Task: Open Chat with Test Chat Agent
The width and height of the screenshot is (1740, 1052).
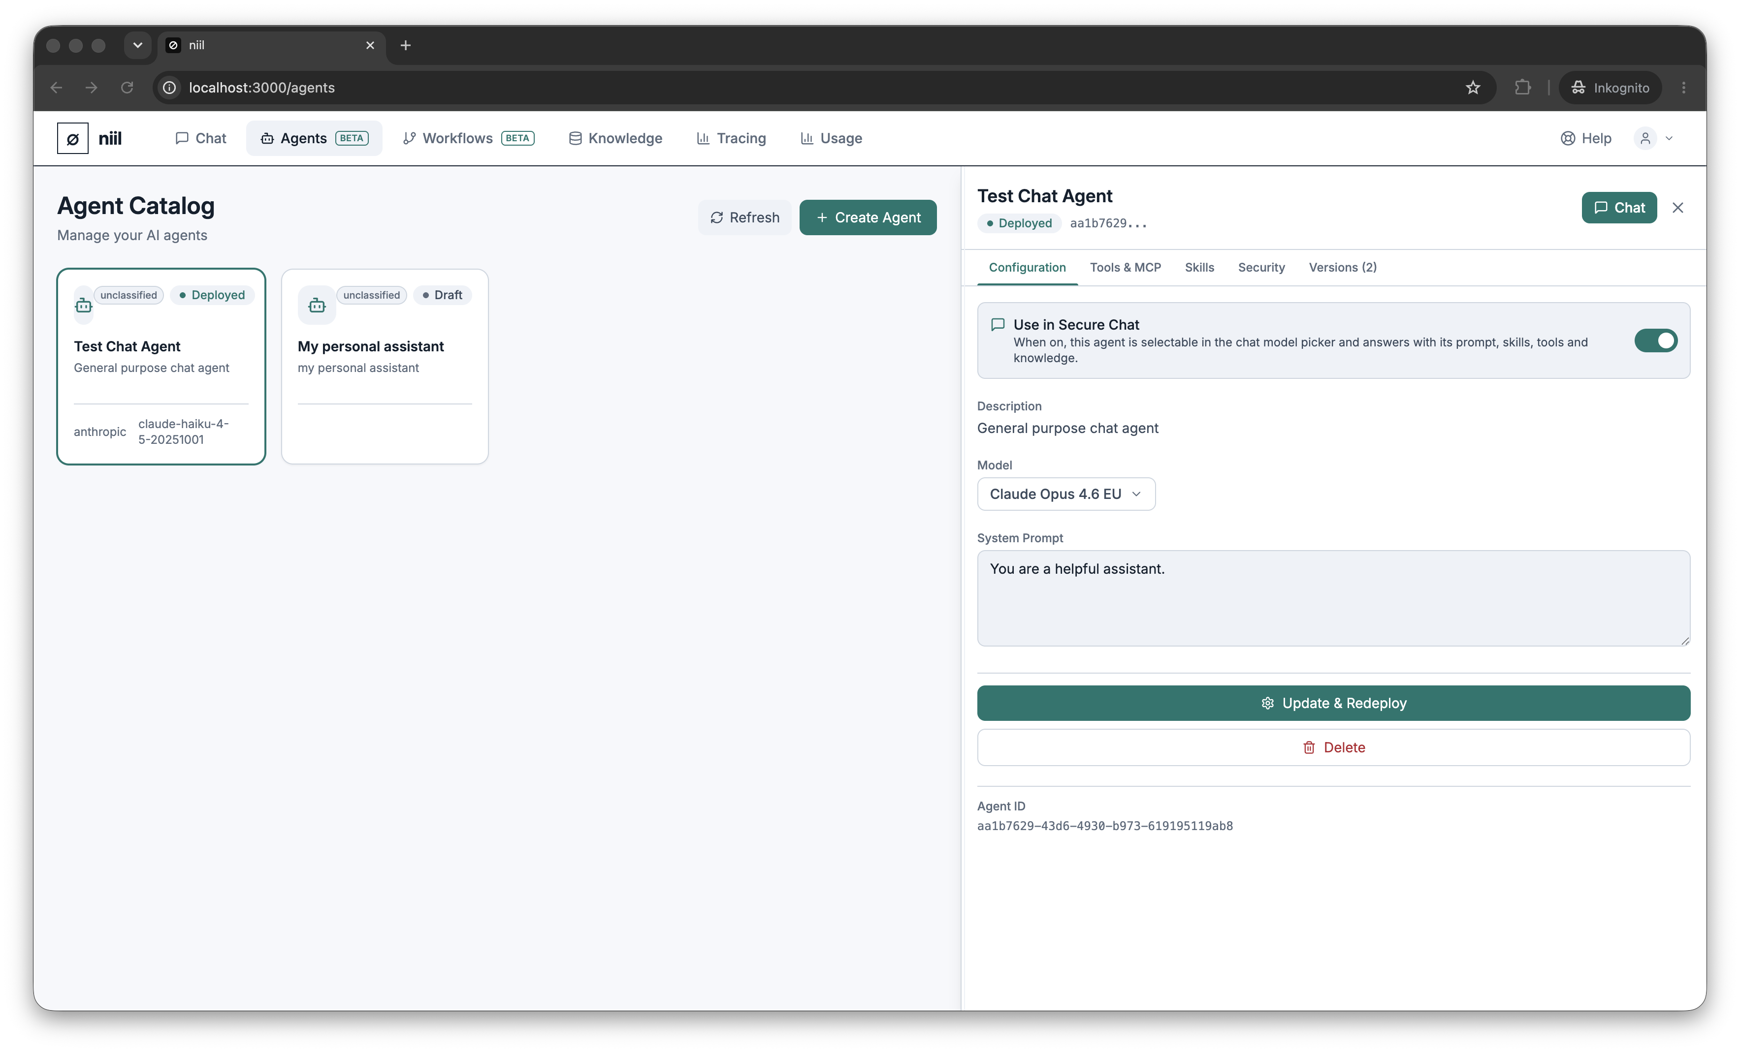Action: click(1619, 208)
